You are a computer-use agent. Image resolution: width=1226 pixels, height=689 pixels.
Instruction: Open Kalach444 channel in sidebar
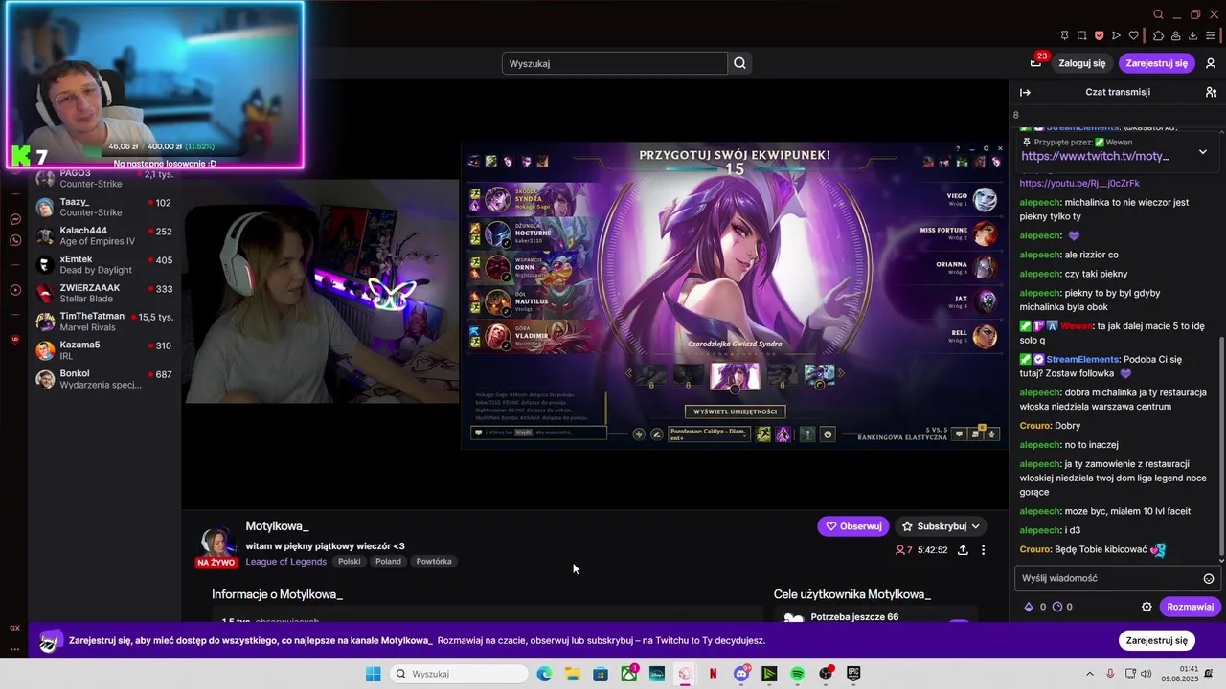[104, 235]
